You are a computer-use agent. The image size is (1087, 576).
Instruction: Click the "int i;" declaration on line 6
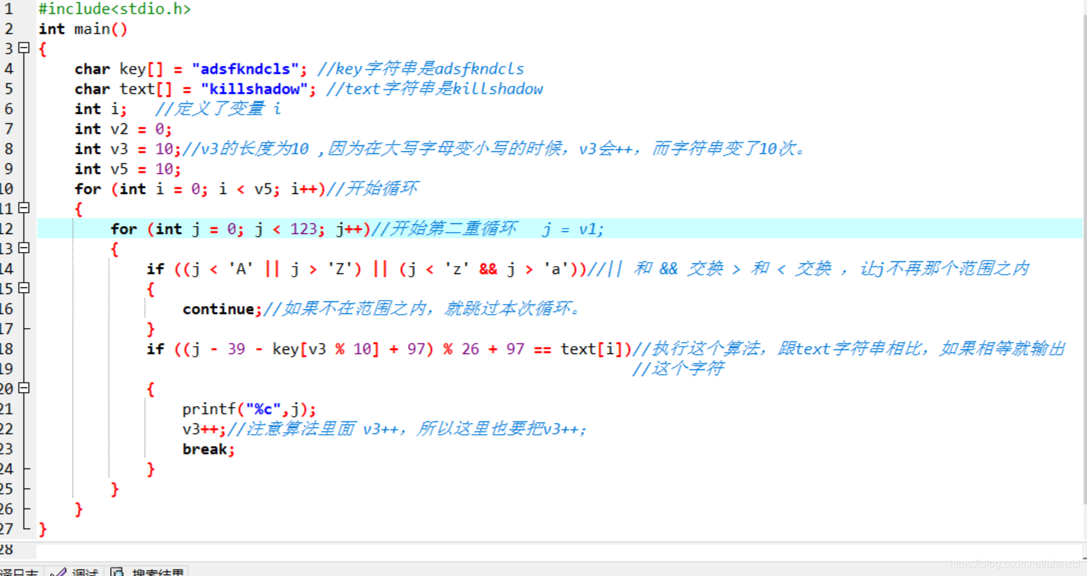[x=101, y=109]
